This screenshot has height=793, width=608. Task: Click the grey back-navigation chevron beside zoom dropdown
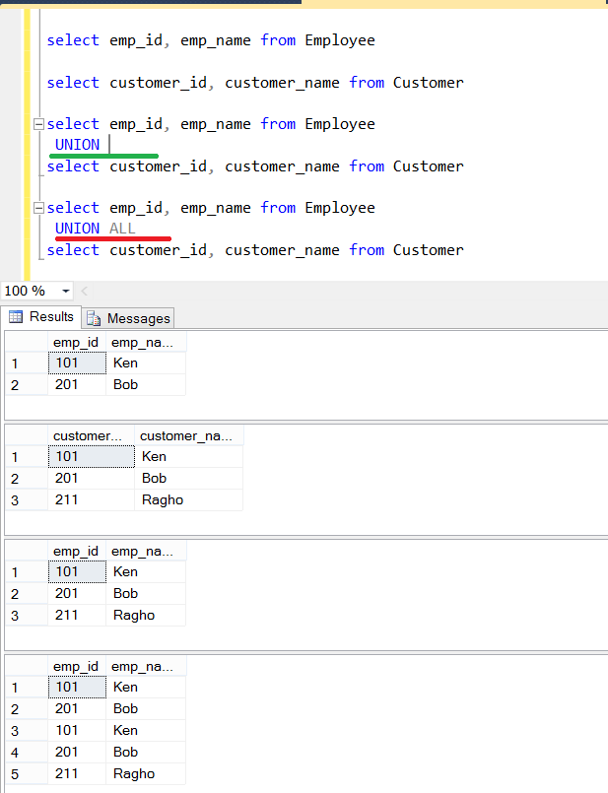coord(83,291)
